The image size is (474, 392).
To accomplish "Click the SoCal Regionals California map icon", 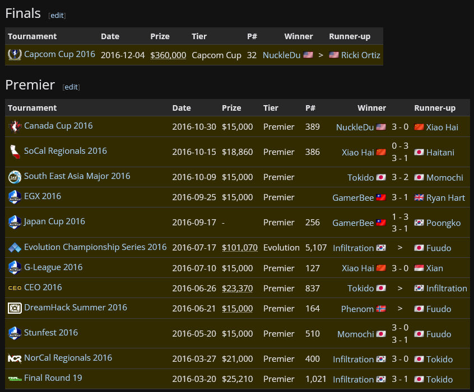I will (15, 152).
